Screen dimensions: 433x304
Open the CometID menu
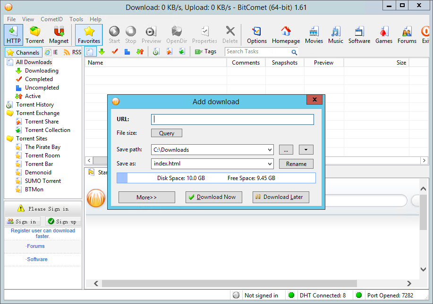tap(51, 19)
